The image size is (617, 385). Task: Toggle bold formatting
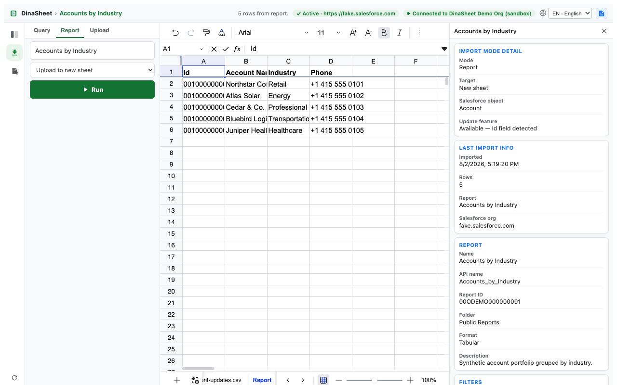tap(384, 33)
